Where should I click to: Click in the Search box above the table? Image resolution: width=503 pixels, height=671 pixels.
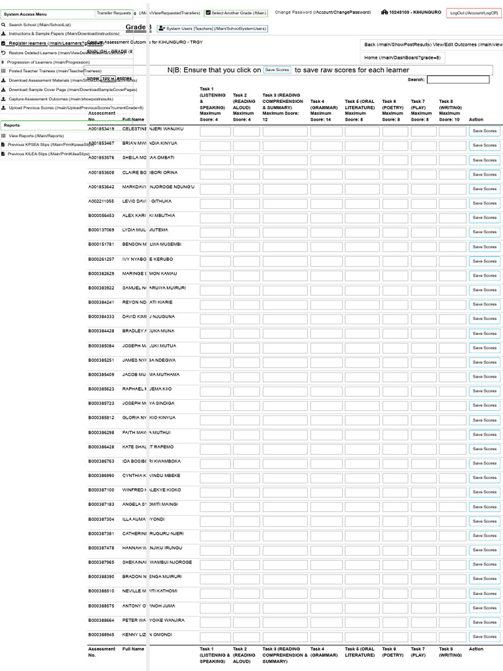point(458,79)
